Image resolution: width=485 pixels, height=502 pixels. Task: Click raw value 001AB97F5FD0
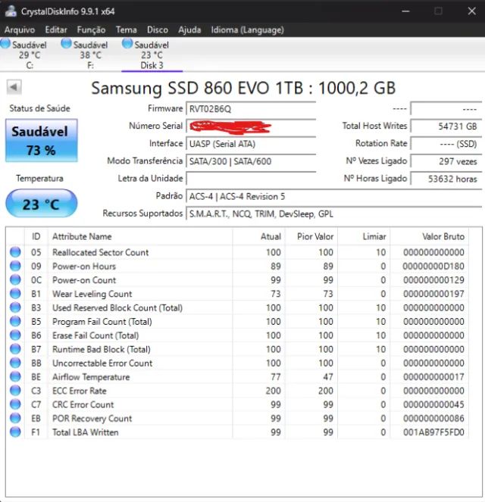[433, 432]
